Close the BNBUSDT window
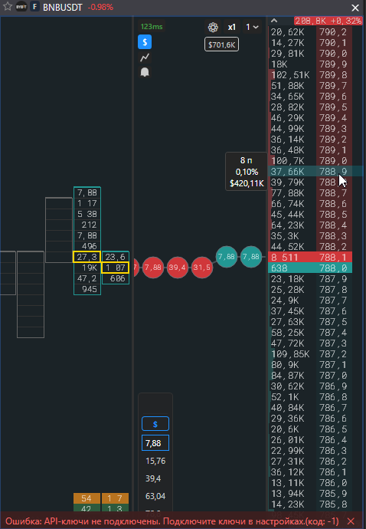366x529 pixels. (x=355, y=8)
